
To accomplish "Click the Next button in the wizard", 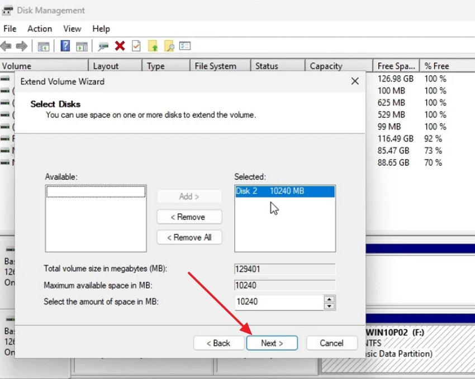I will click(272, 343).
